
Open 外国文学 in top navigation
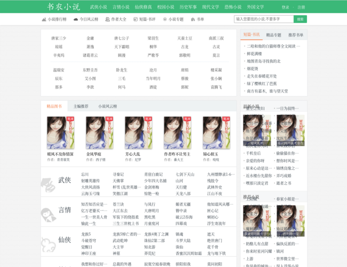click(255, 7)
